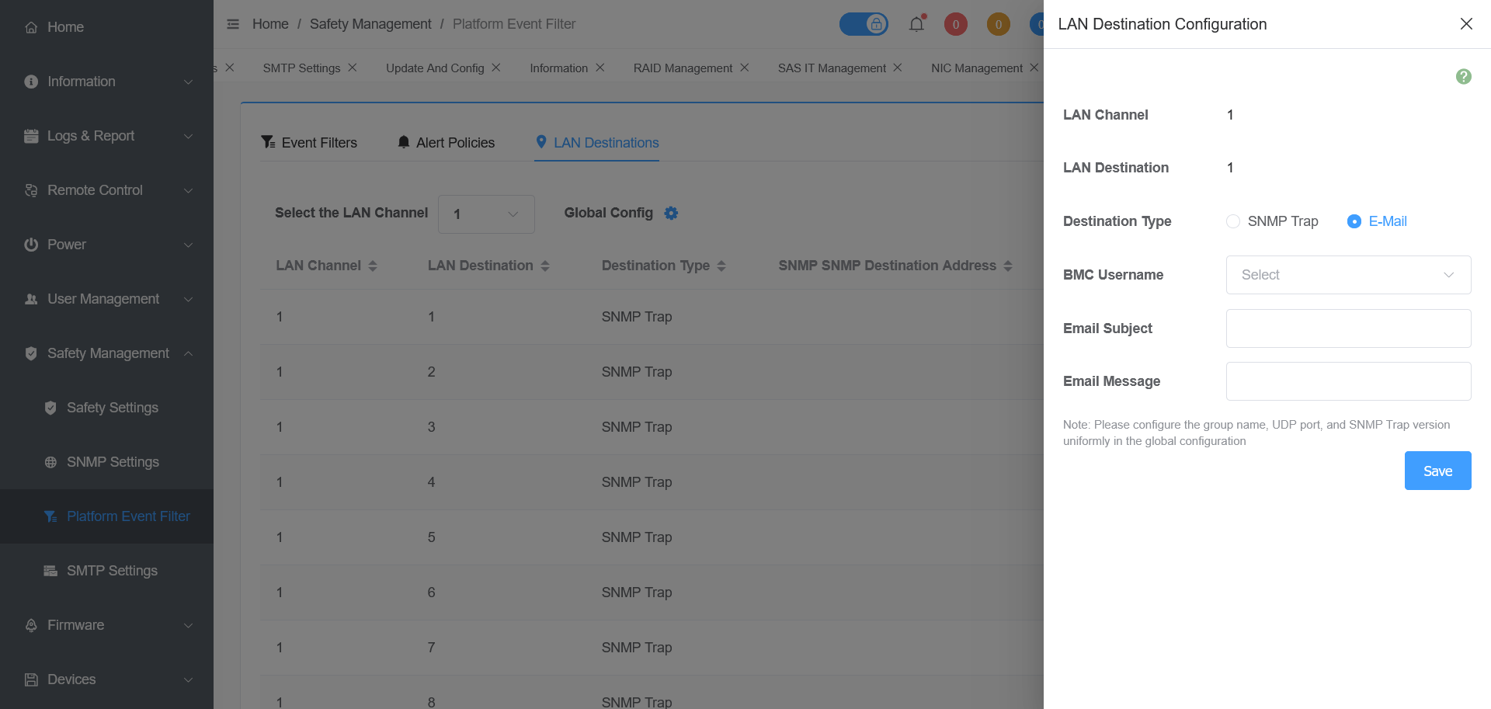
Task: Close the LAN Destination Configuration panel
Action: (1466, 24)
